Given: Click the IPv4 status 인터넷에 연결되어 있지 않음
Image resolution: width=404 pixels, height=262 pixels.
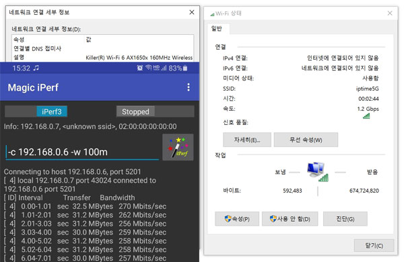Looking at the screenshot, I should tap(343, 58).
